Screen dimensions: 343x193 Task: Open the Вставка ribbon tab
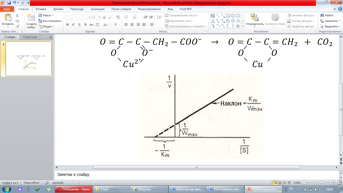coord(41,9)
